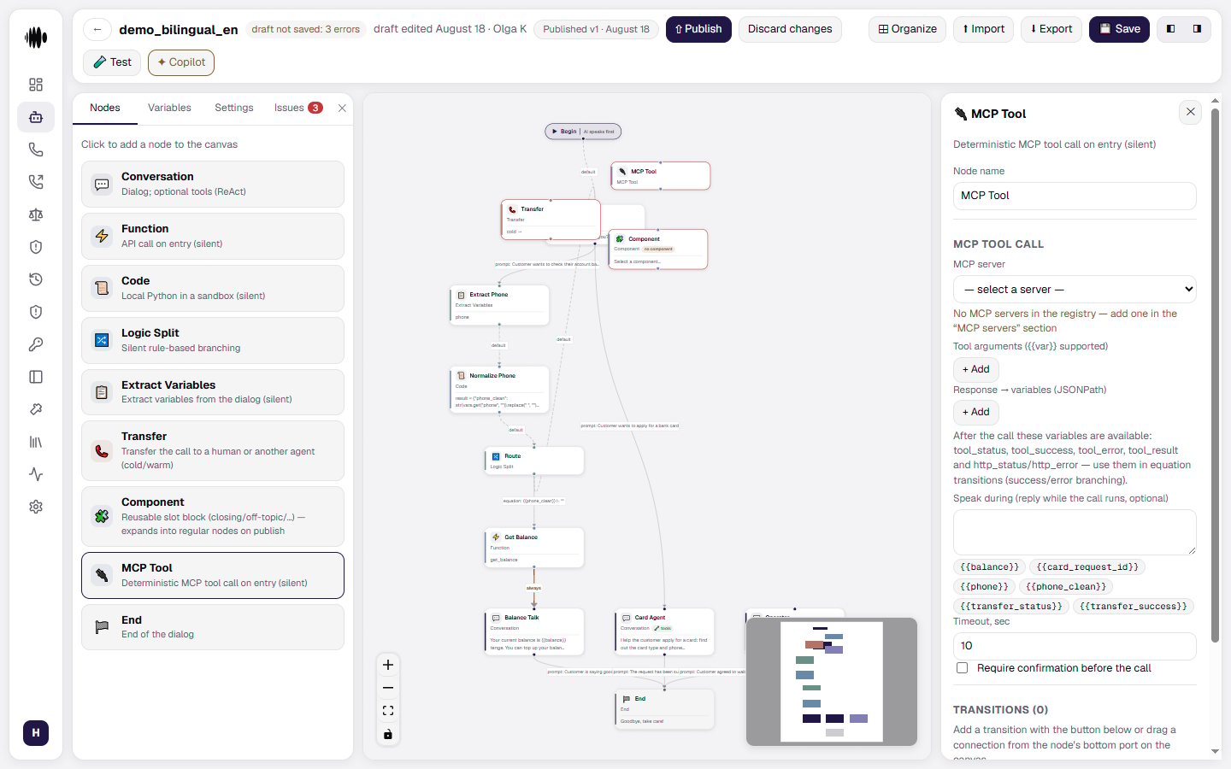
Task: Select the Begin node on canvas
Action: click(583, 132)
